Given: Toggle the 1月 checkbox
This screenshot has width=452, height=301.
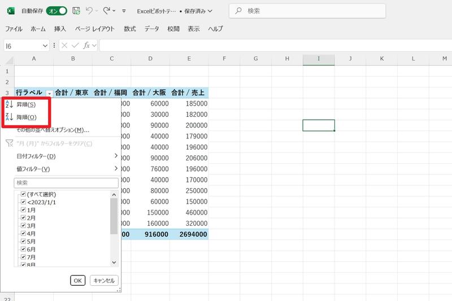Looking at the screenshot, I should tap(23, 210).
